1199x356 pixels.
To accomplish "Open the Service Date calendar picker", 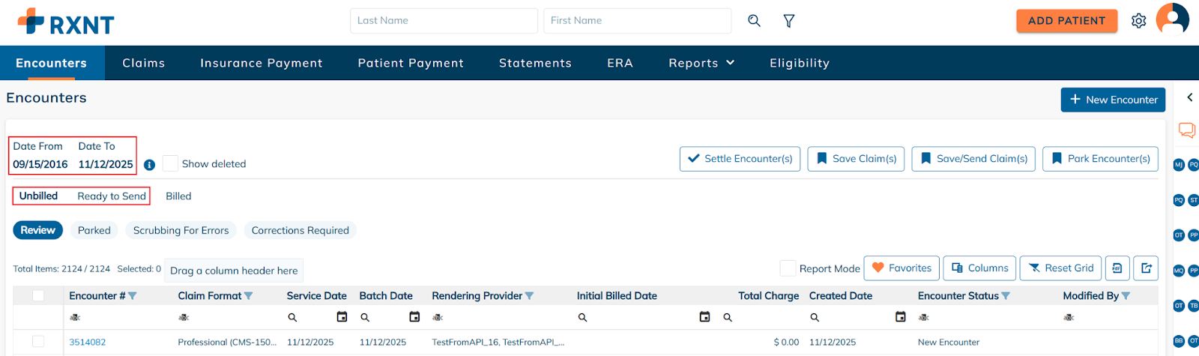I will coord(342,317).
